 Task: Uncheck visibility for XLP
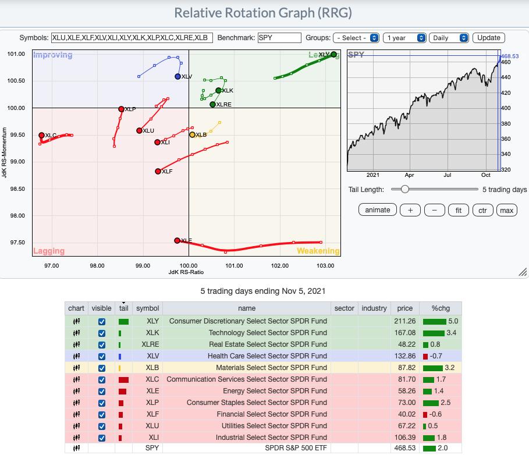click(x=101, y=403)
